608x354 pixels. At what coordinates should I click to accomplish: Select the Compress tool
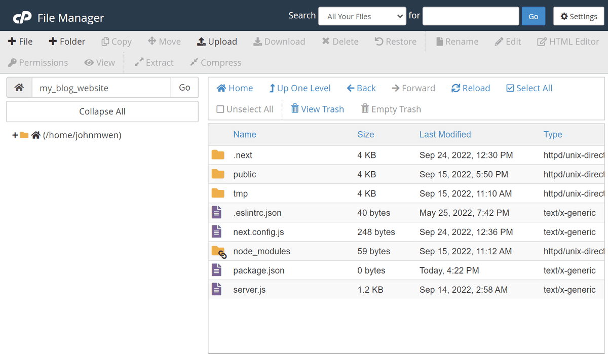(215, 62)
